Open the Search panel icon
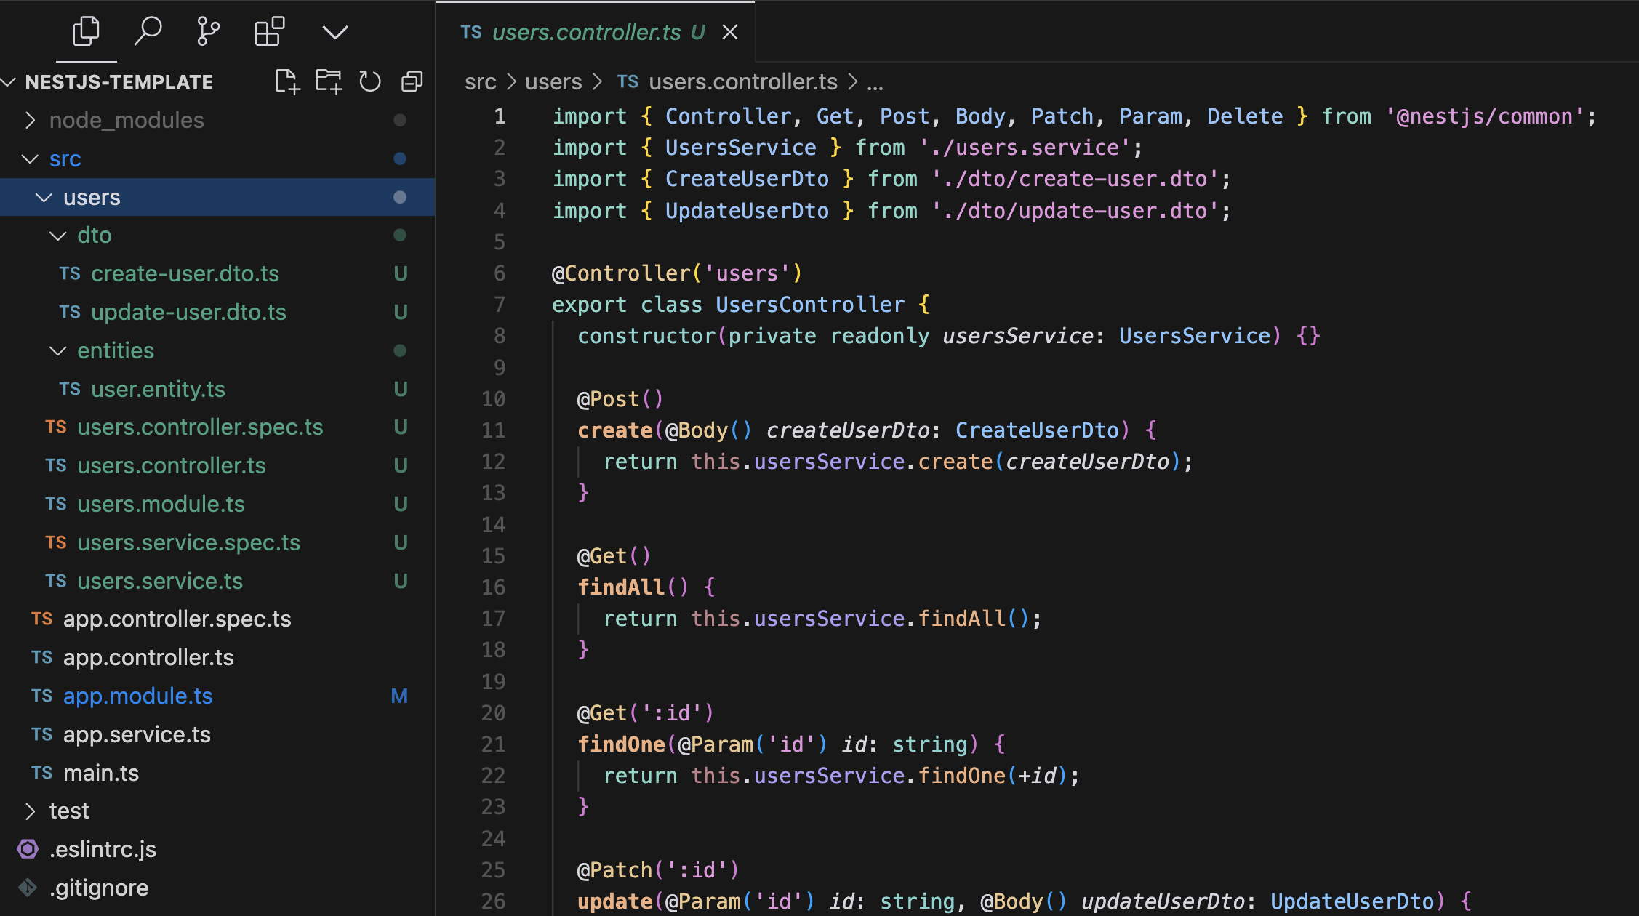Image resolution: width=1639 pixels, height=916 pixels. pos(148,31)
